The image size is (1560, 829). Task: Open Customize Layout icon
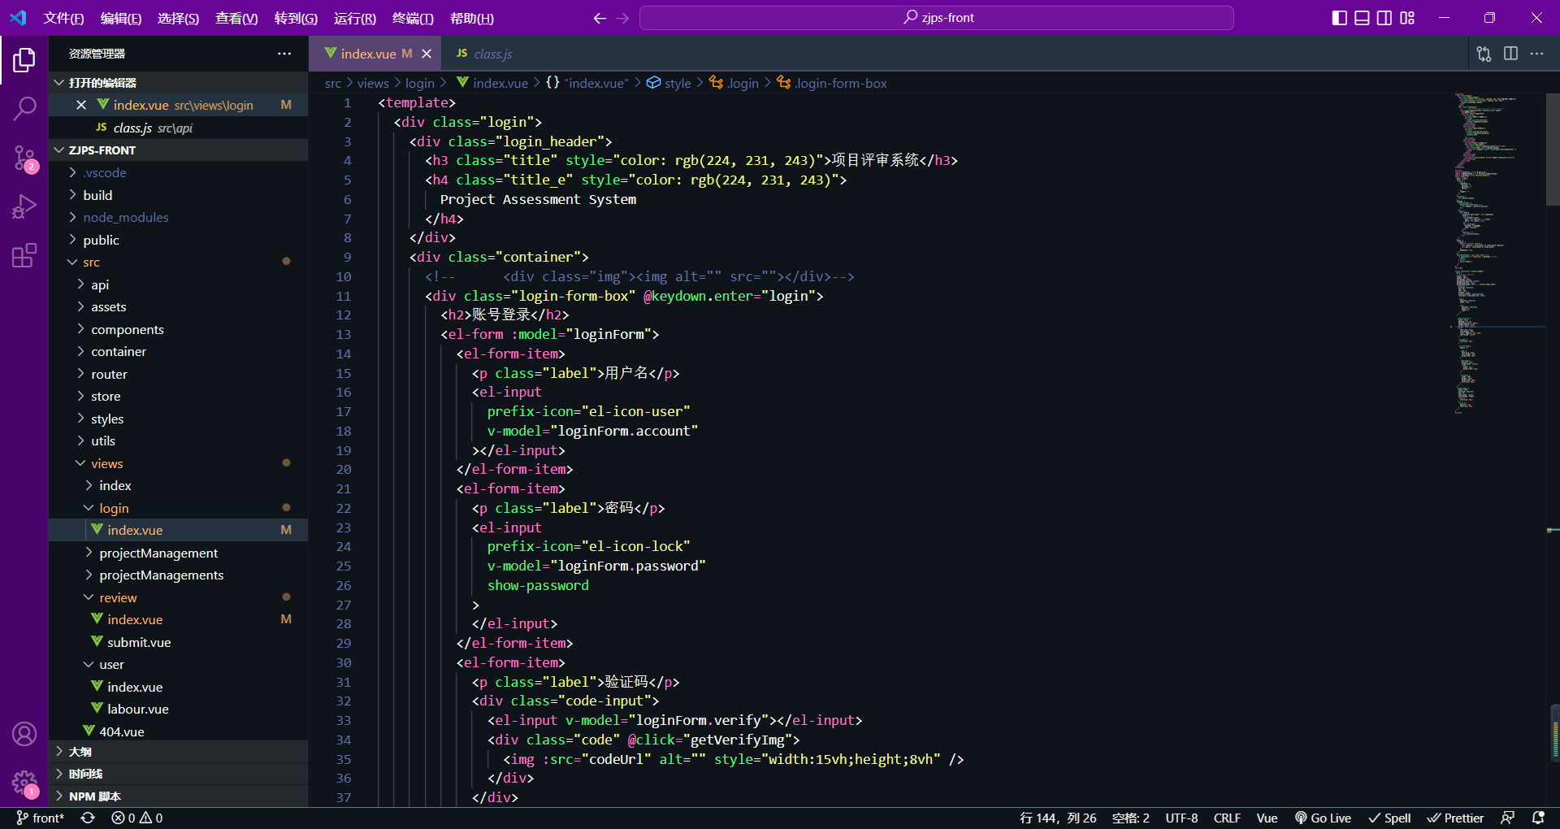[1407, 18]
